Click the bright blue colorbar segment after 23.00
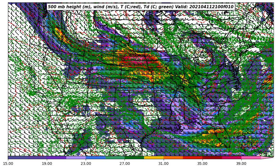This screenshot has width=276, height=168. click(95, 157)
